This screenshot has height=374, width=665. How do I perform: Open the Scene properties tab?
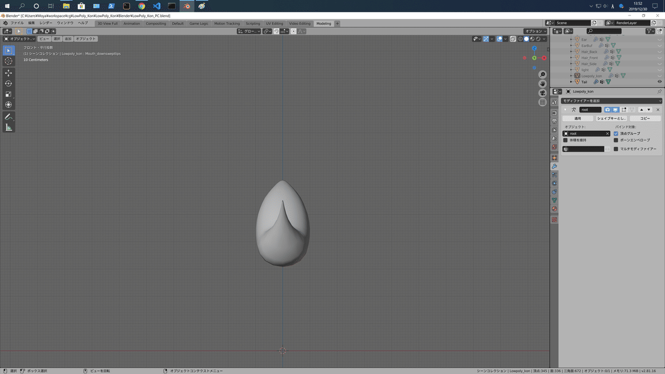click(554, 139)
